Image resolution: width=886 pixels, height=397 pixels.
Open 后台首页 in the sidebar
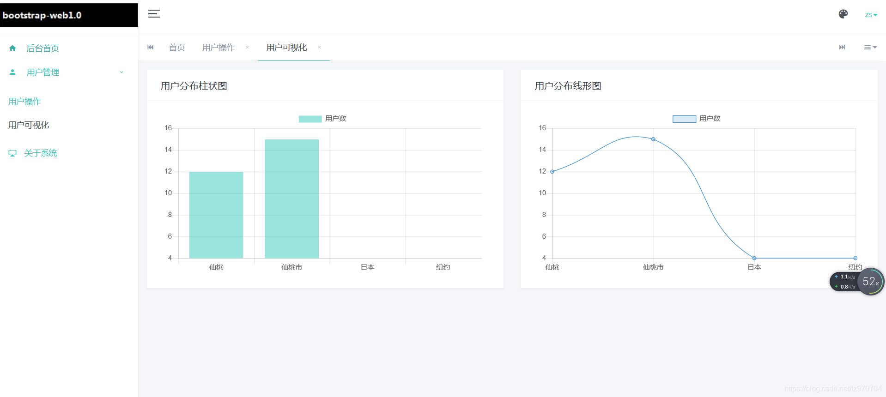click(42, 48)
